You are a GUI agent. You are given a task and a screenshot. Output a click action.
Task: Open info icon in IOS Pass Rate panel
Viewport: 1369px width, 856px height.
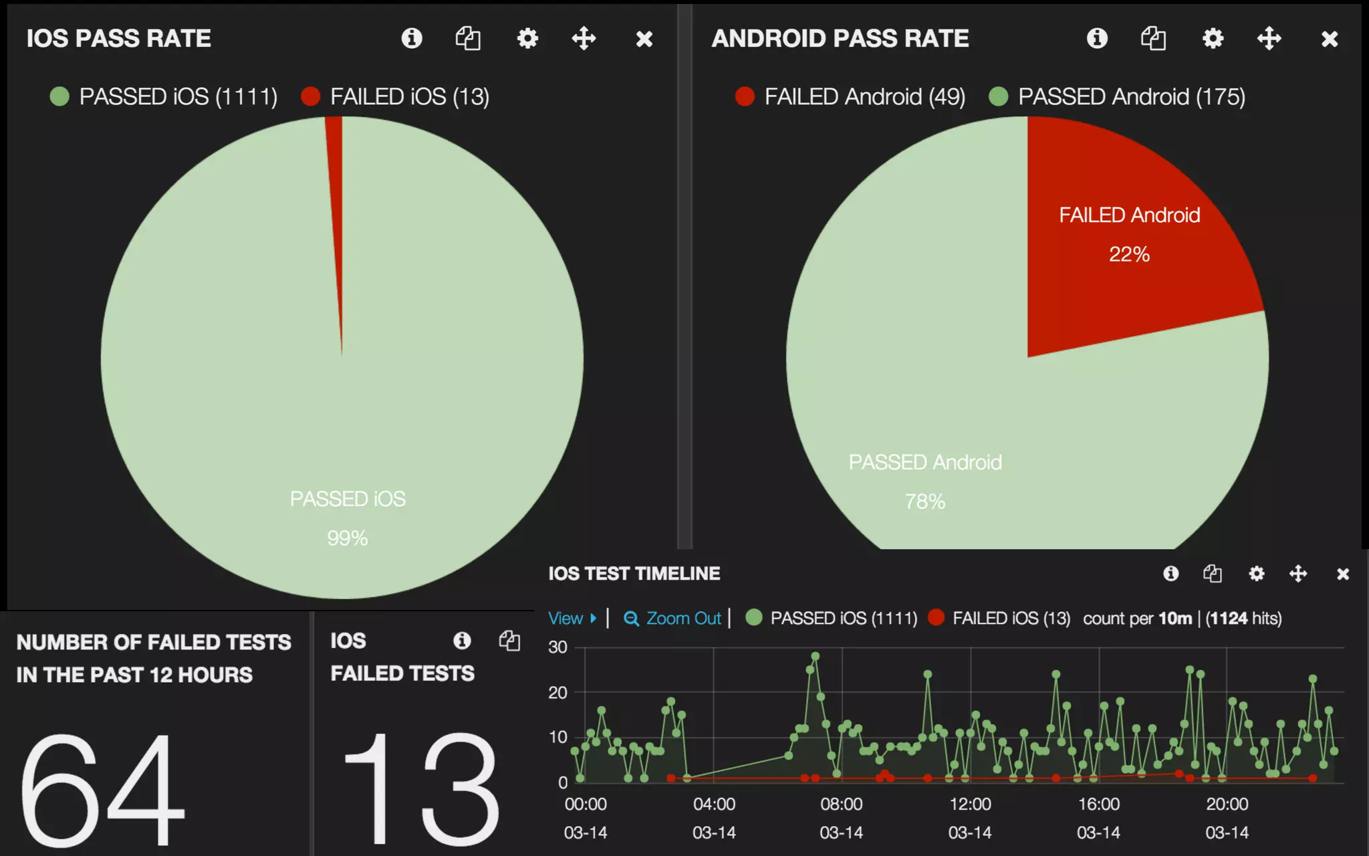pos(412,38)
